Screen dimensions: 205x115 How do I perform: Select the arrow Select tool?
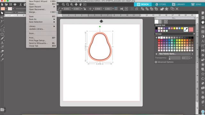[x=2, y=13]
